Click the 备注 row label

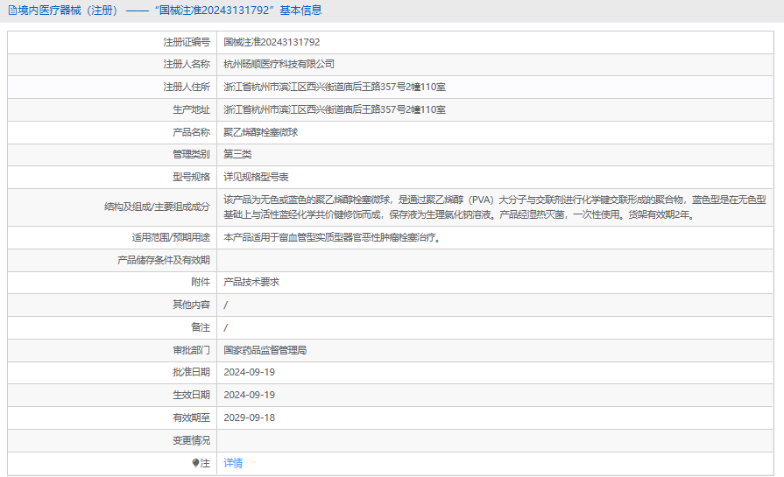click(201, 327)
